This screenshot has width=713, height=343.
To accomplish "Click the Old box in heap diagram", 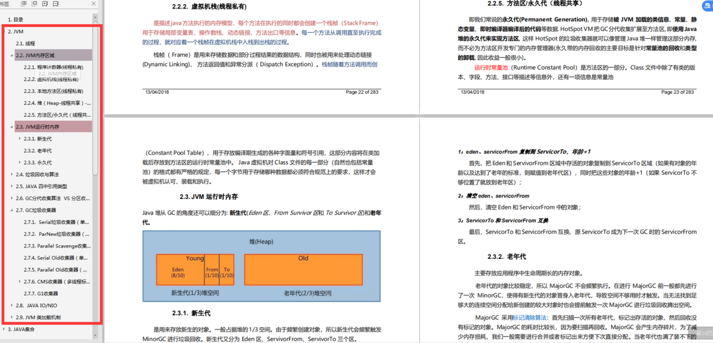I will click(303, 270).
